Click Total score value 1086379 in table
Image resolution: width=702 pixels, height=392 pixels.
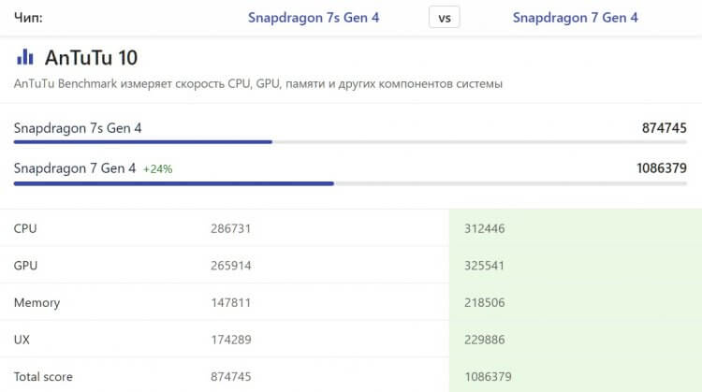488,377
